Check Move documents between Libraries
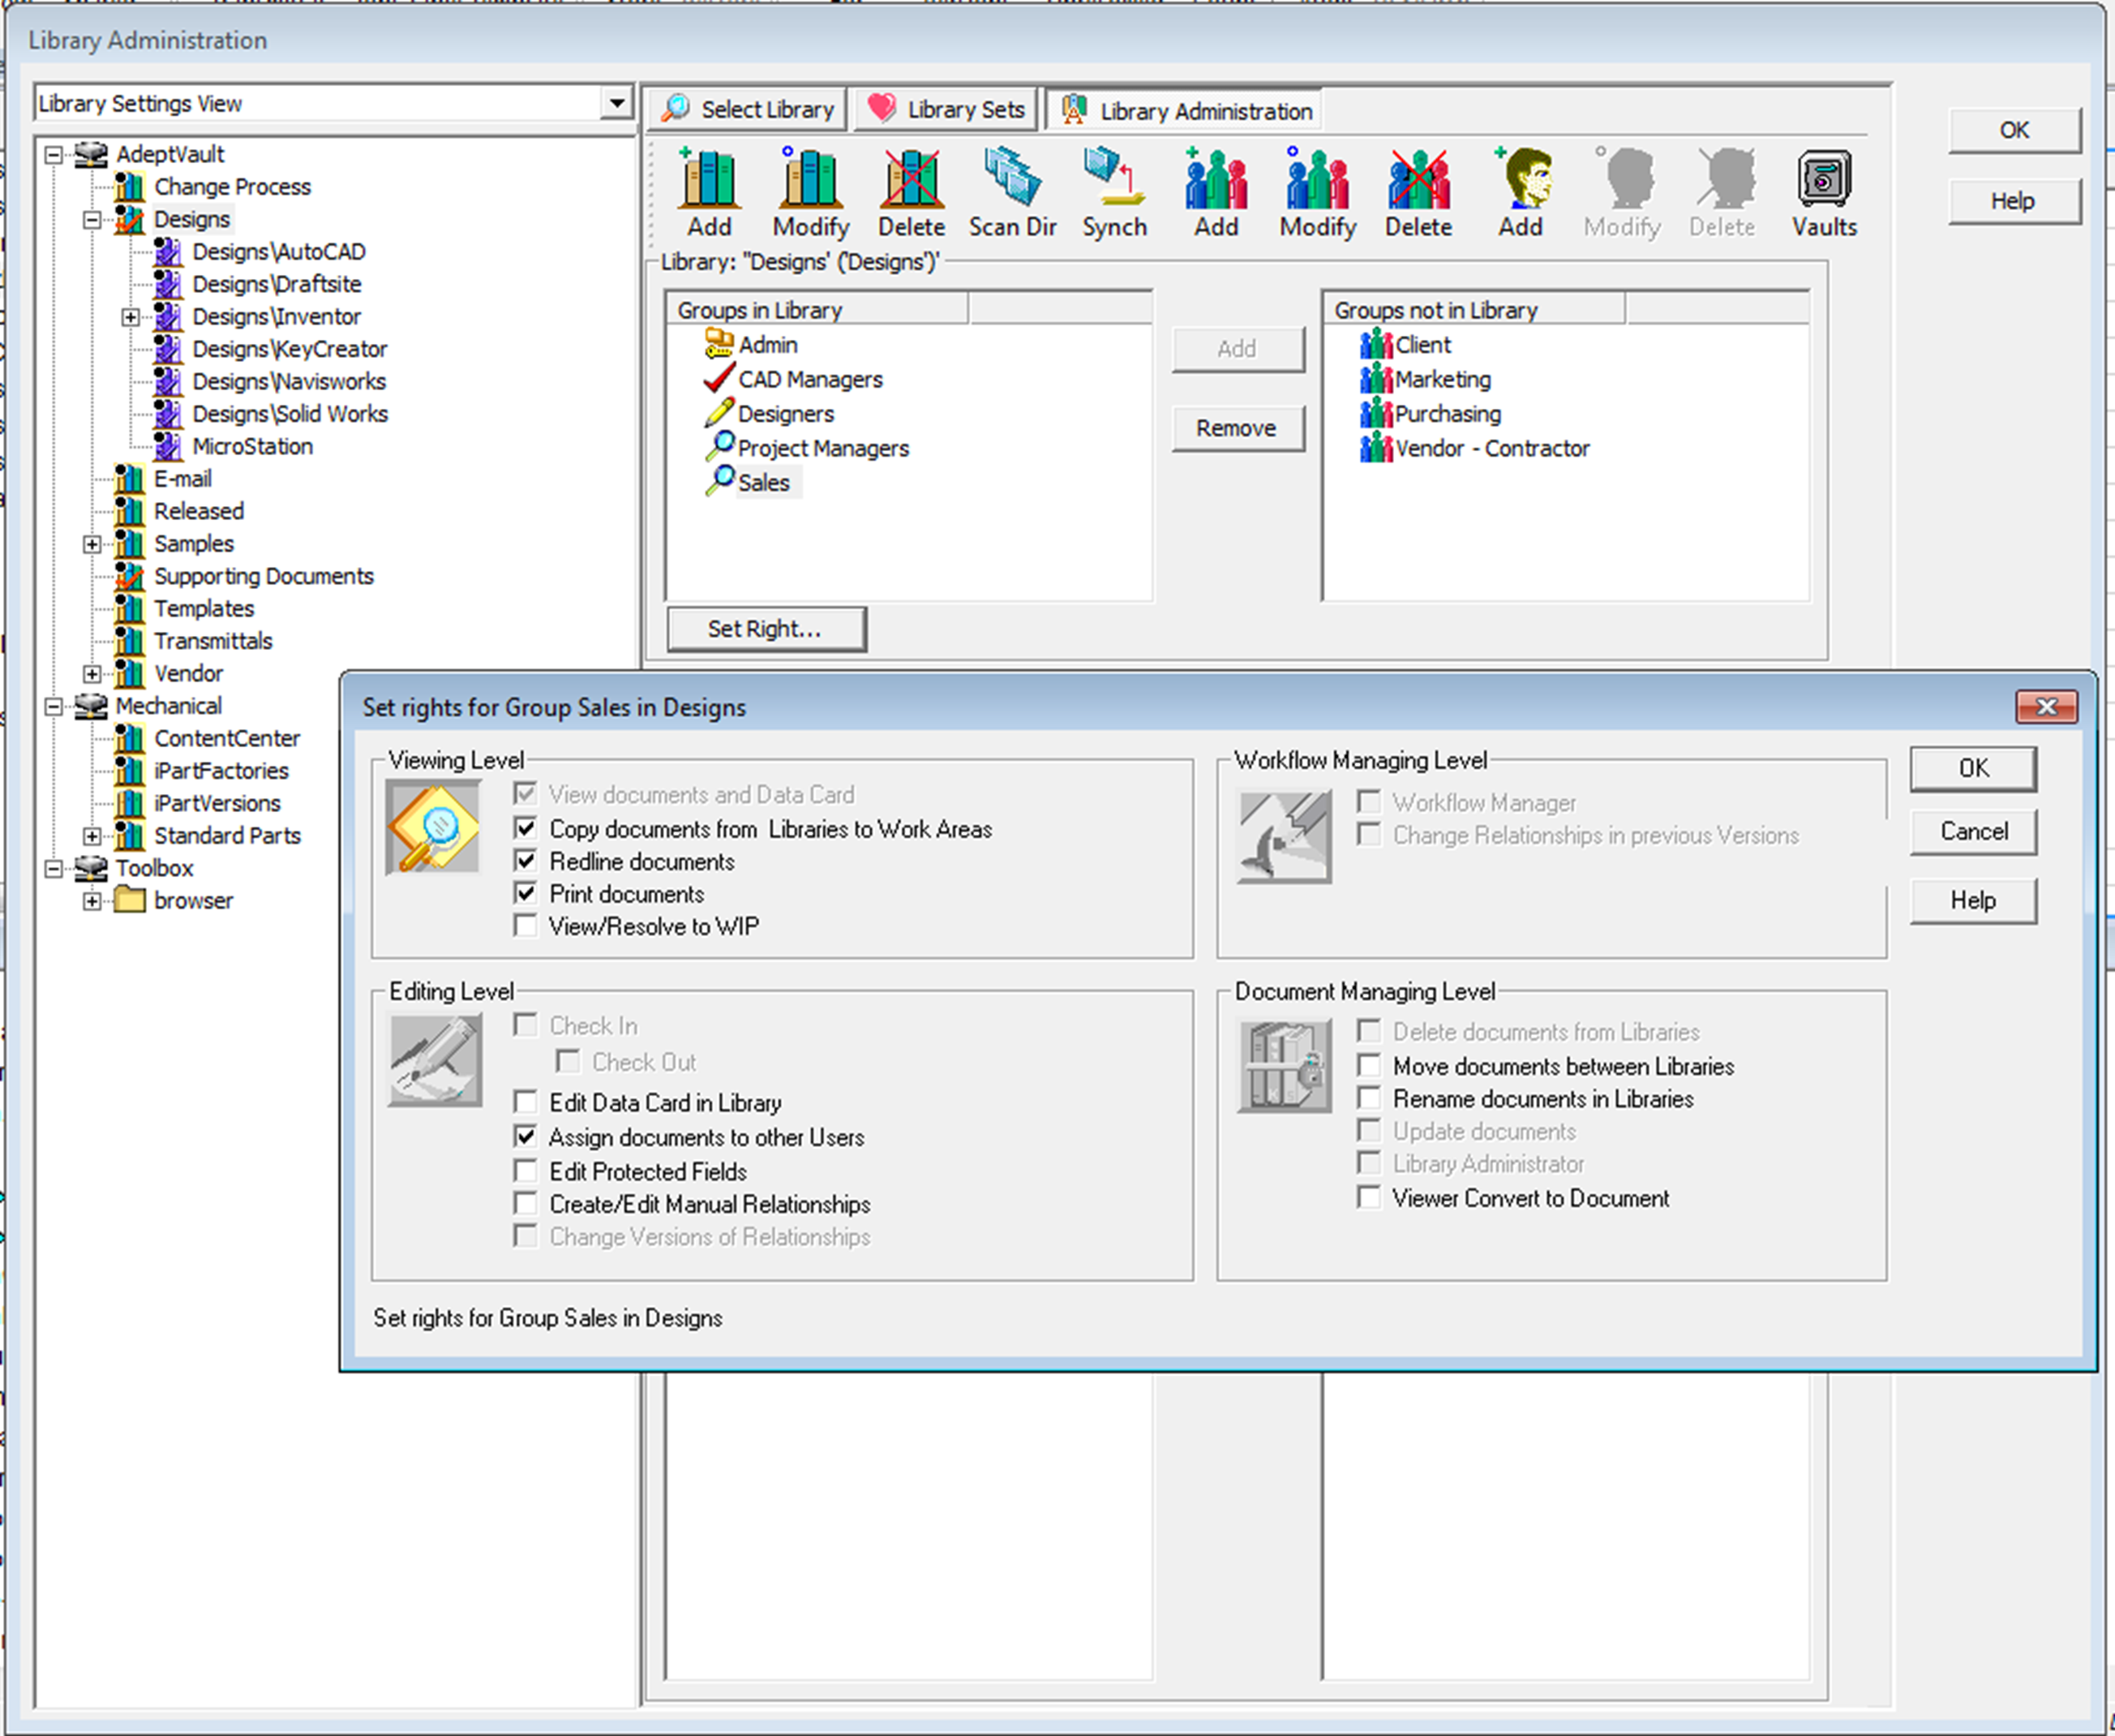Screen dimensions: 2115x1736 point(1370,1066)
